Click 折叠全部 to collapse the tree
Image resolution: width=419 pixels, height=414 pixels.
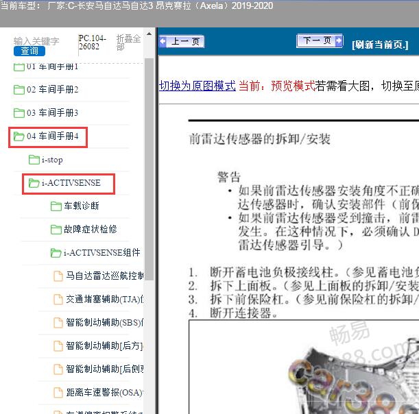point(128,42)
